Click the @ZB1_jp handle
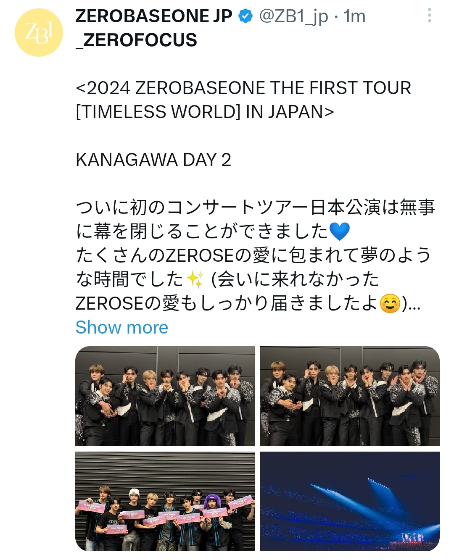Viewport: 454px width, 560px height. tap(293, 17)
